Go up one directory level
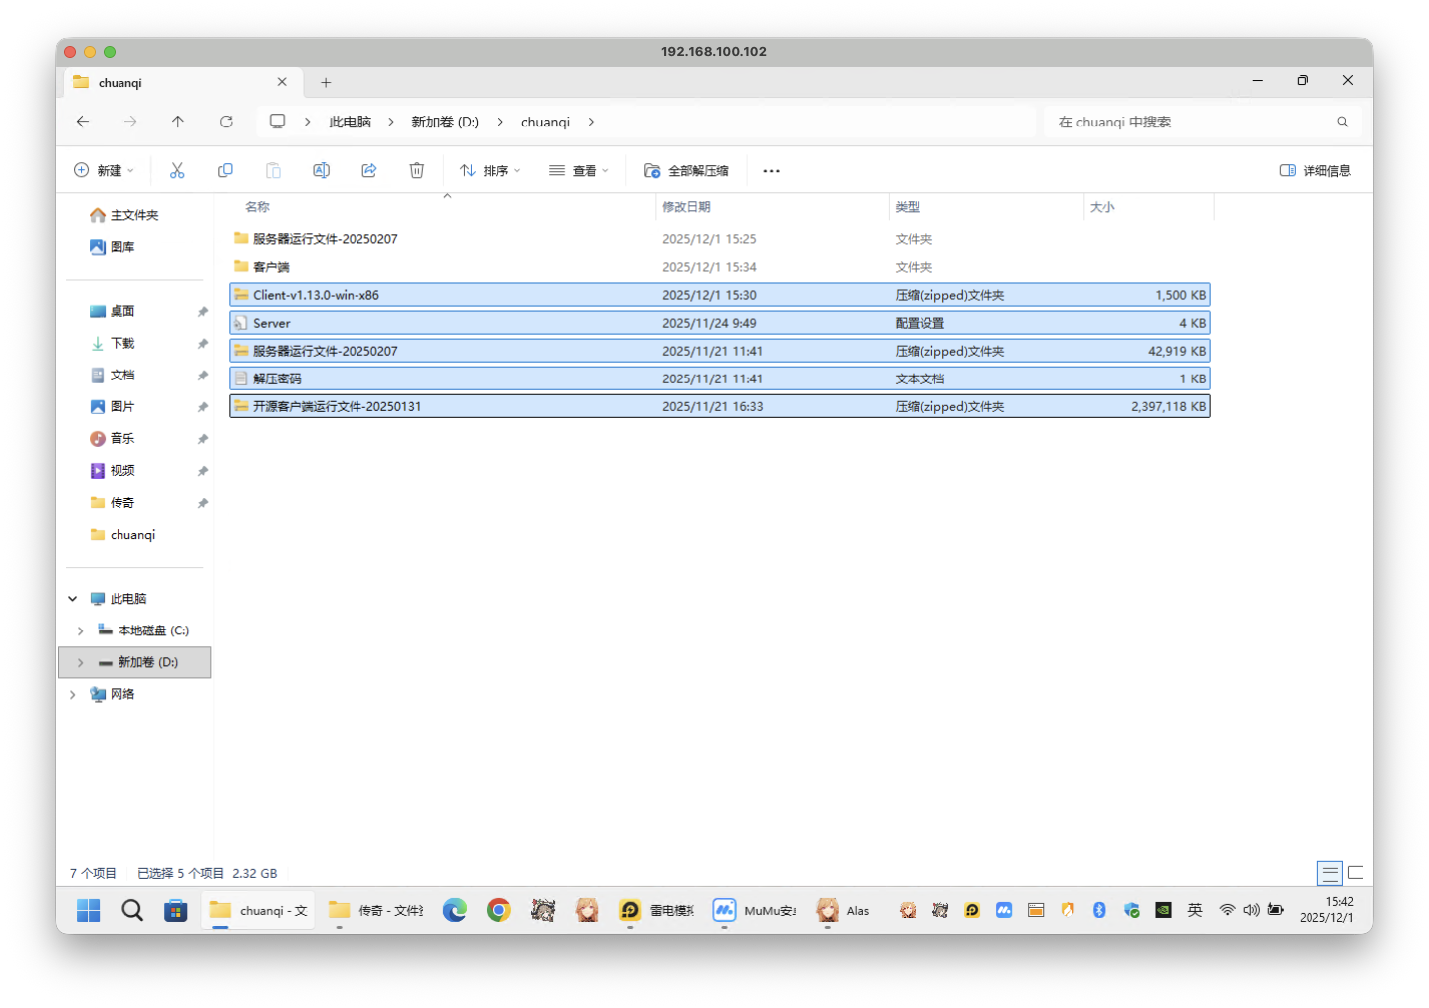1429x1008 pixels. (x=178, y=122)
